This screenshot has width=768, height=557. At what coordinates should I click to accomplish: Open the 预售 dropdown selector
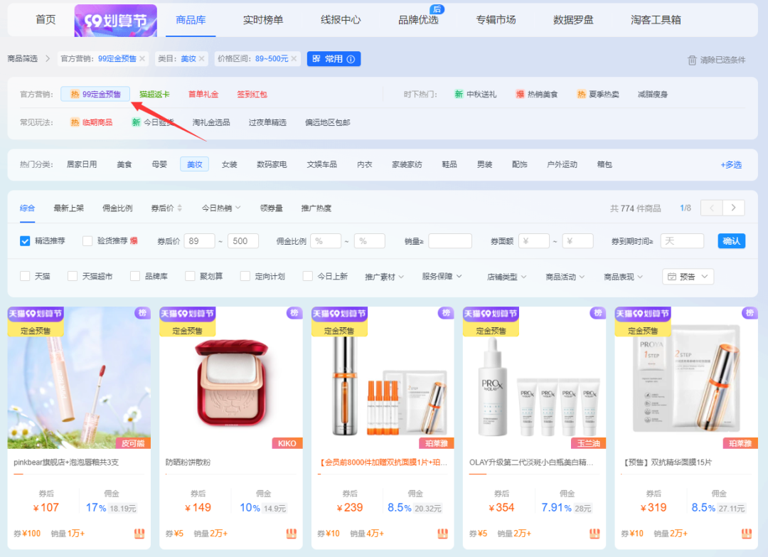[x=688, y=277]
